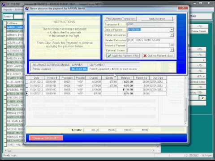Click the Delete Patient button in the background window
Image resolution: width=215 pixels, height=161 pixels.
pyautogui.click(x=199, y=31)
